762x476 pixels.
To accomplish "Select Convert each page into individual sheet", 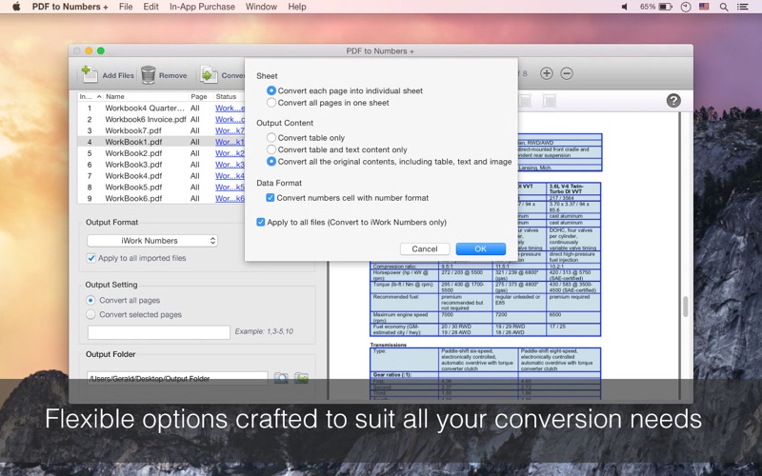I will (271, 90).
